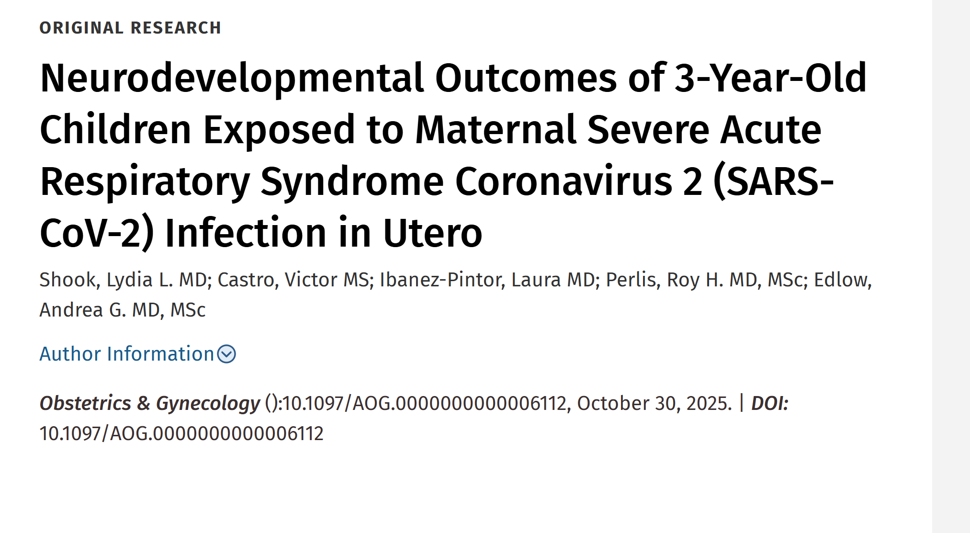970x533 pixels.
Task: Click the word Maternal in the title
Action: (496, 130)
